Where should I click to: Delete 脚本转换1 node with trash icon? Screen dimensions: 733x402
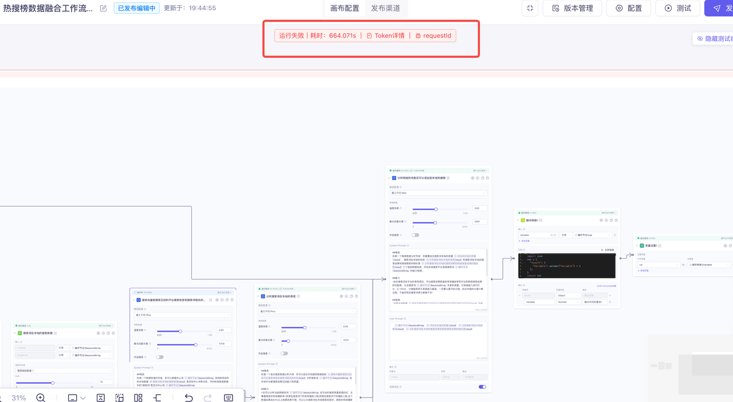coord(617,220)
